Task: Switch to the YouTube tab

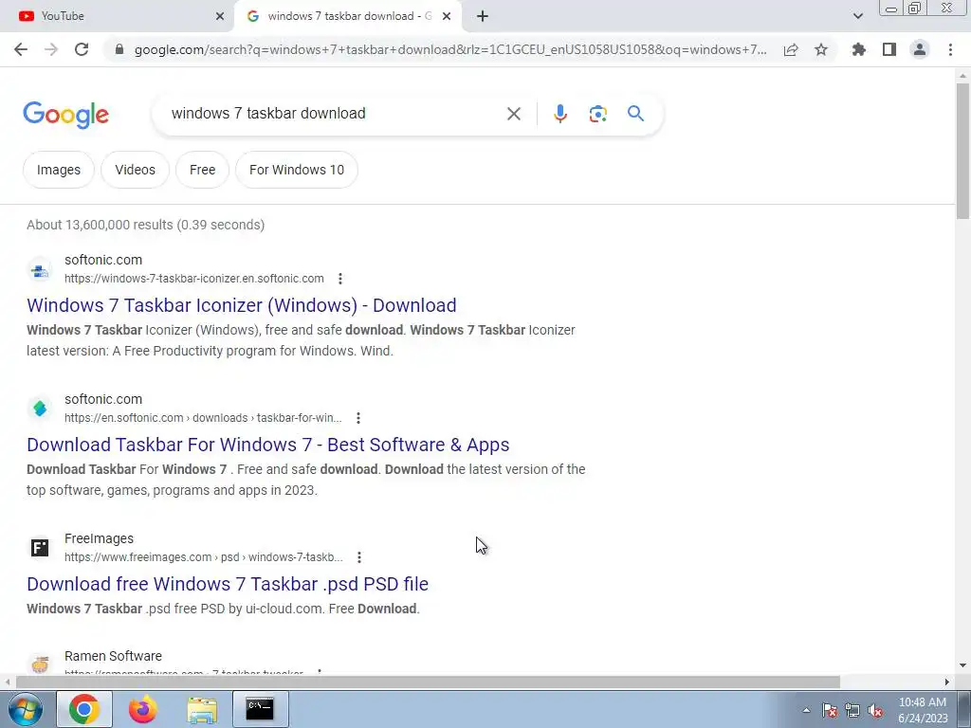Action: (x=118, y=16)
